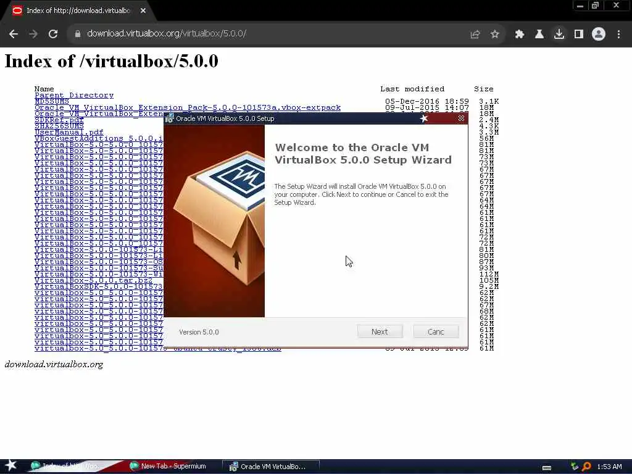Show browser downloads via the download icon
This screenshot has height=474, width=632.
pos(559,35)
